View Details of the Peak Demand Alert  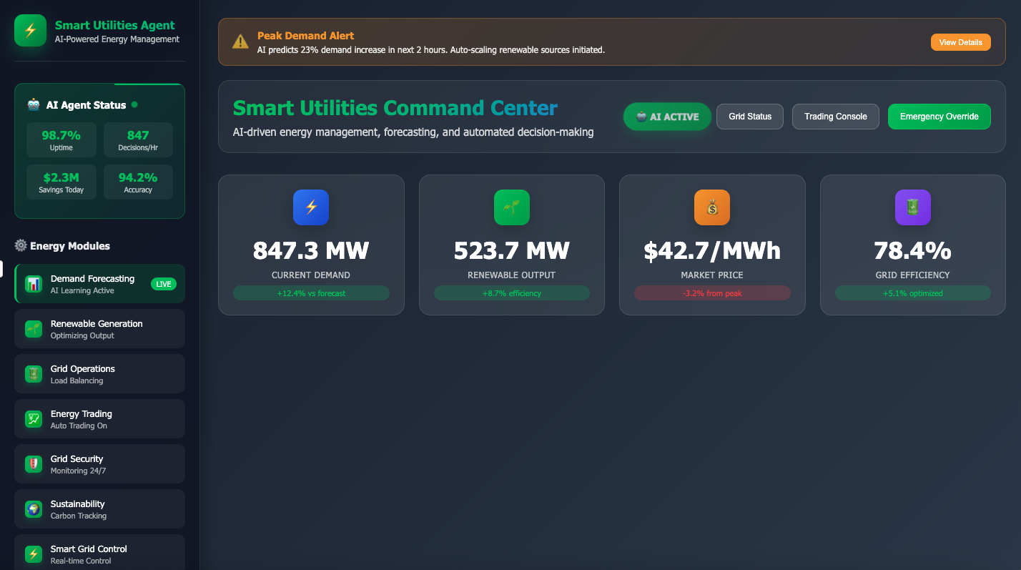pos(960,42)
